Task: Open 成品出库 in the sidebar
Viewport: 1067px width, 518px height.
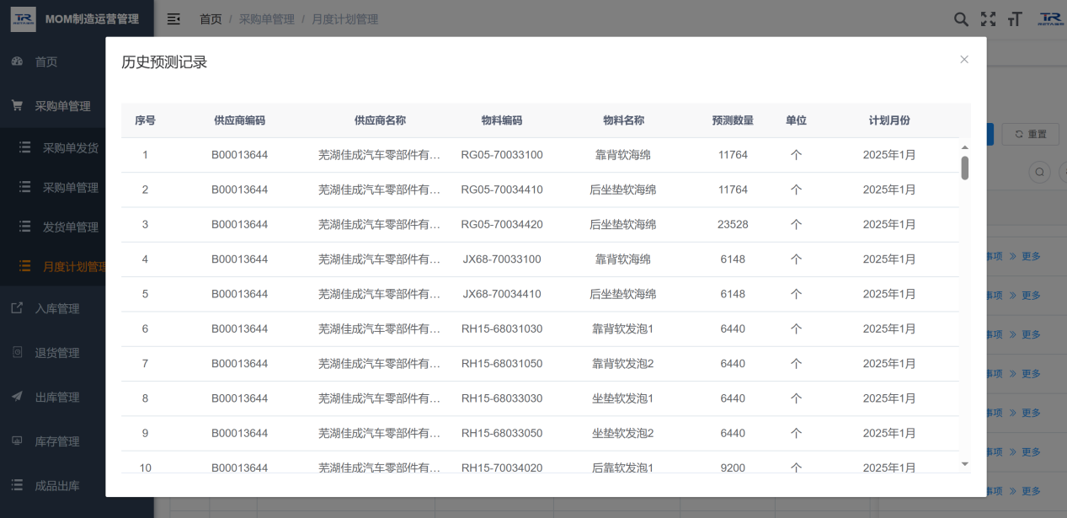Action: 57,485
